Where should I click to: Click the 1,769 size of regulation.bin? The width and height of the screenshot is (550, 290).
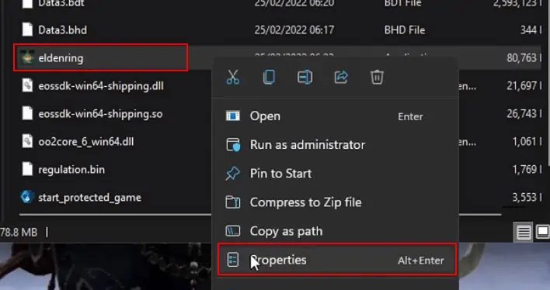click(x=524, y=170)
